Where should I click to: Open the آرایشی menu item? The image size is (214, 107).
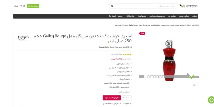[x=195, y=16]
